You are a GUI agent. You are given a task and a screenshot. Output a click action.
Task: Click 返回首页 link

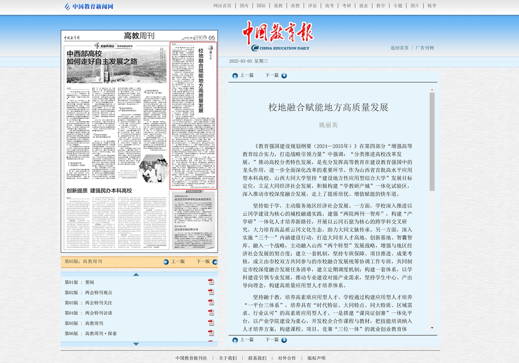(400, 48)
